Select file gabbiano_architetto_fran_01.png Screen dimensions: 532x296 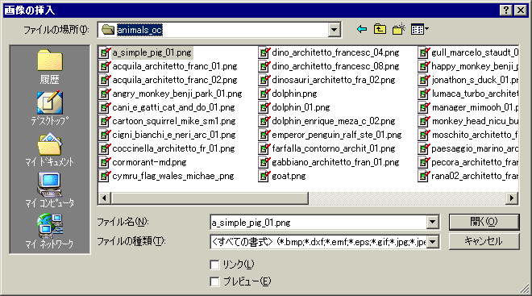pos(335,162)
